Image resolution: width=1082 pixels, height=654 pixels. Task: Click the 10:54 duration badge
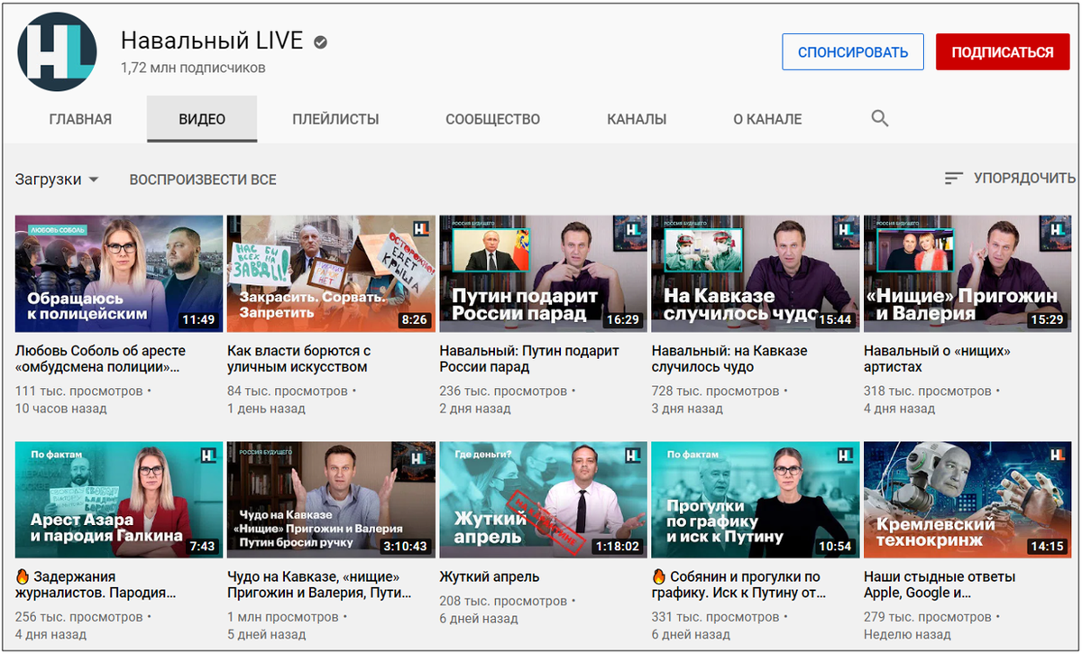[834, 546]
